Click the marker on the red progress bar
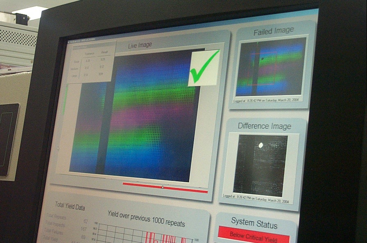Screen dimensions: 367x243 click(163, 187)
